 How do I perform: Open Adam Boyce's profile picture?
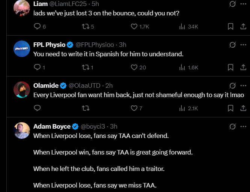(x=22, y=130)
